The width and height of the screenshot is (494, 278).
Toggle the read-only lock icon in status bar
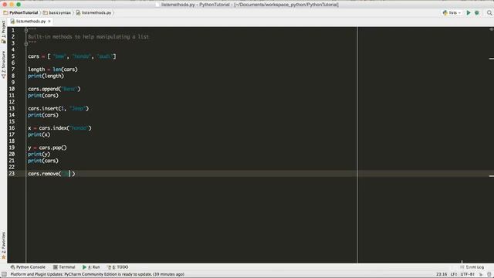pyautogui.click(x=481, y=274)
